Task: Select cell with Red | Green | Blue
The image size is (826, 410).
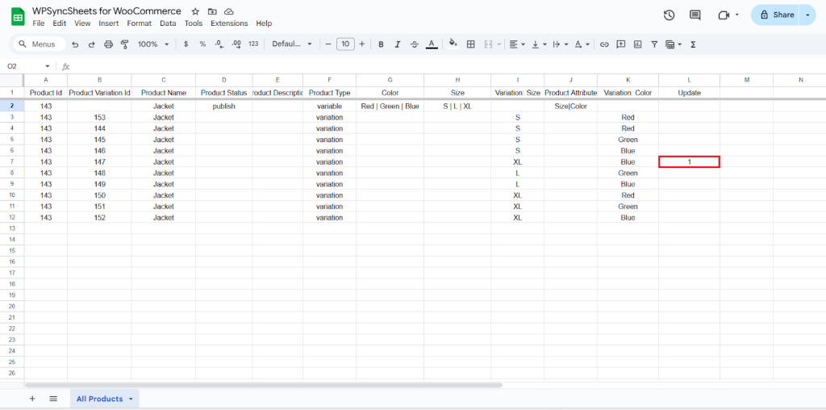Action: pos(390,107)
